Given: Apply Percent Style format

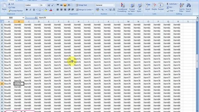Looking at the screenshot, I should (x=103, y=10).
